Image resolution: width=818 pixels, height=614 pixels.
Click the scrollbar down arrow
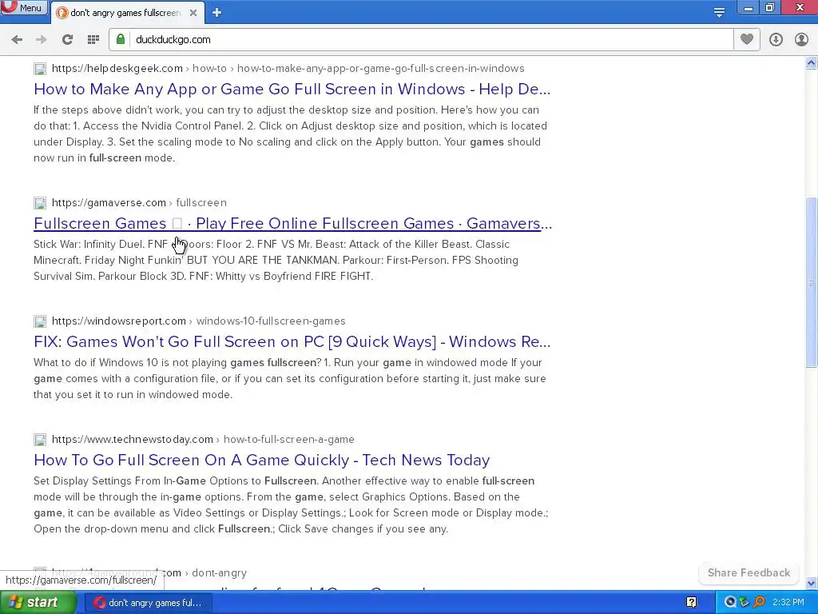click(x=812, y=583)
